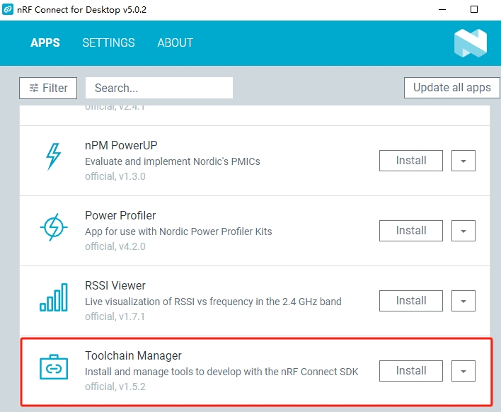Viewport: 501px width, 412px height.
Task: Select the RSSI Viewer title text
Action: (115, 285)
